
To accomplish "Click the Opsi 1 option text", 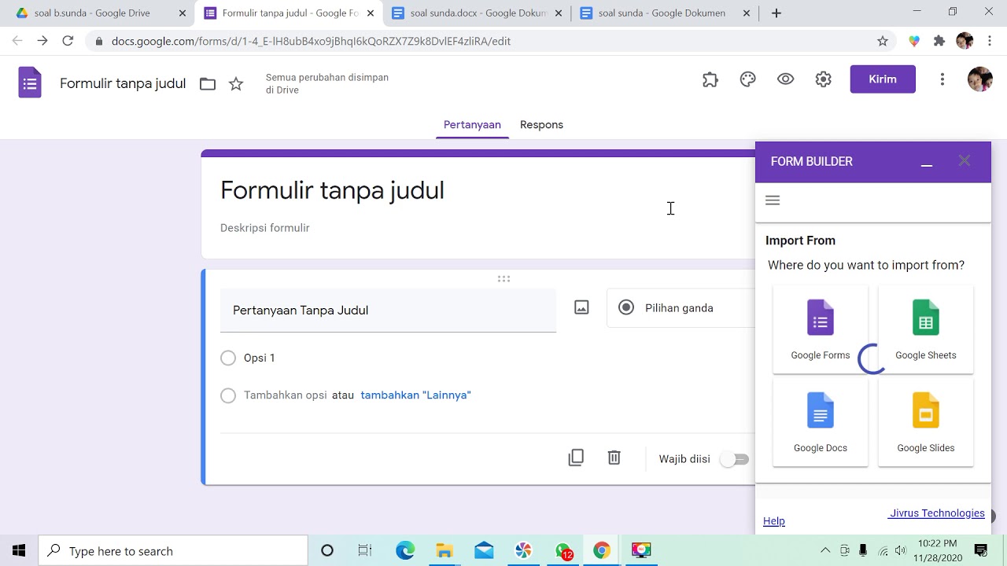I will [x=260, y=358].
